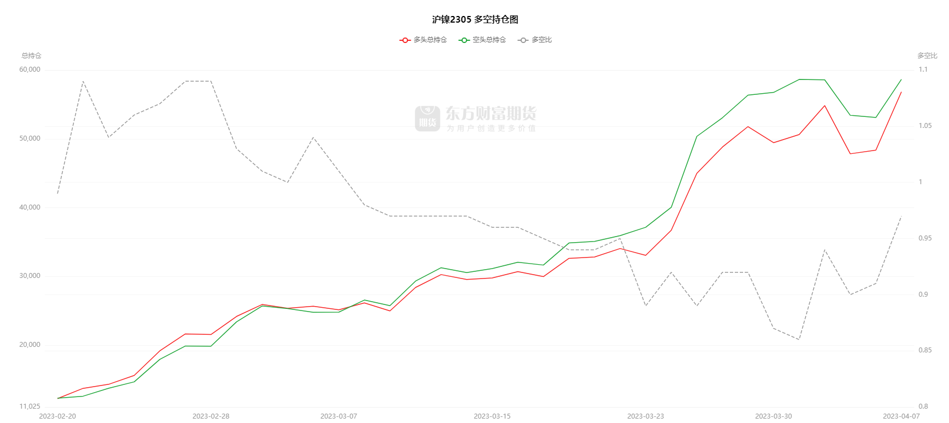The image size is (949, 423).
Task: Click the 总持仓 left axis title
Action: click(x=31, y=56)
